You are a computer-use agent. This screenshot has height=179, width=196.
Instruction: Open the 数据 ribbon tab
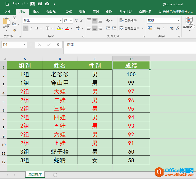[82, 12]
